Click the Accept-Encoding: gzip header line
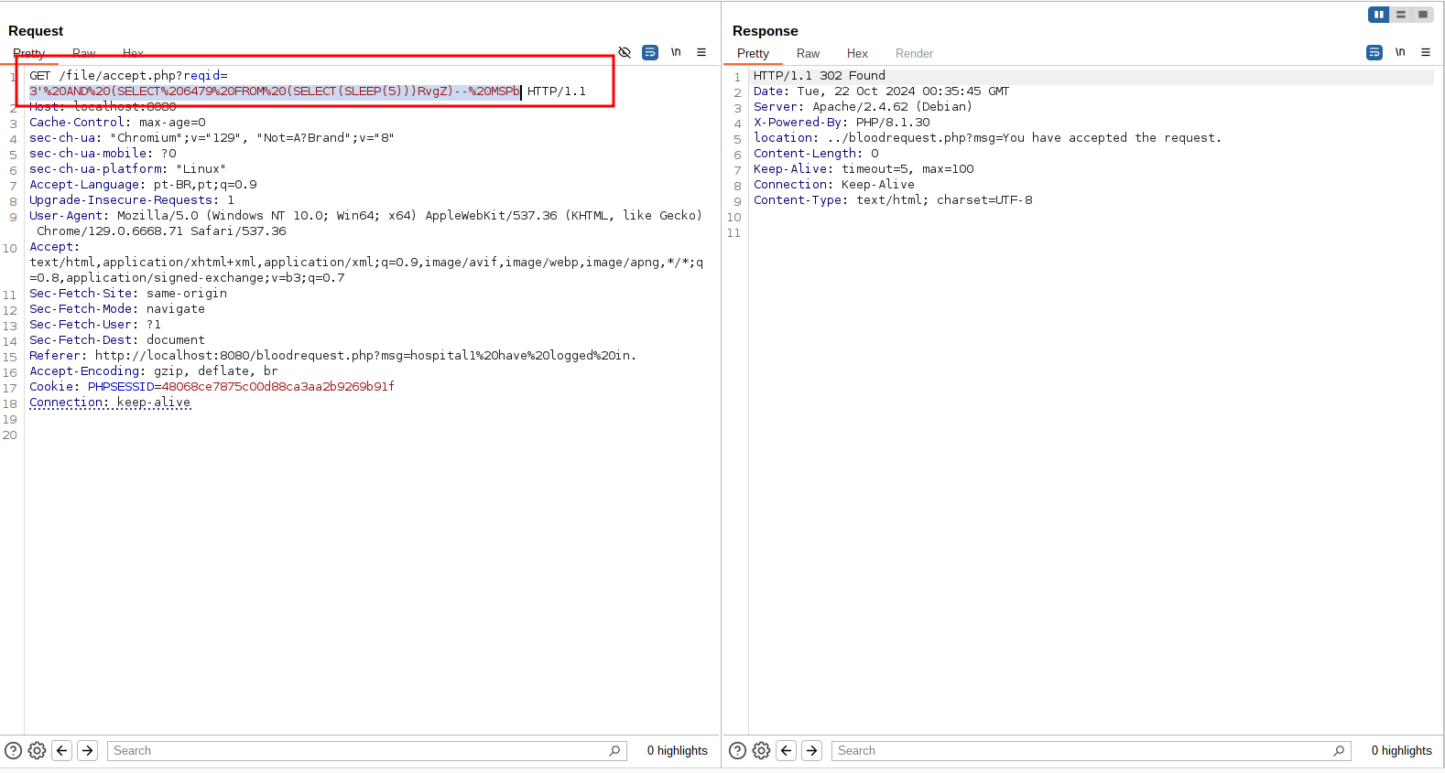Screen dimensions: 1445x773 [153, 371]
